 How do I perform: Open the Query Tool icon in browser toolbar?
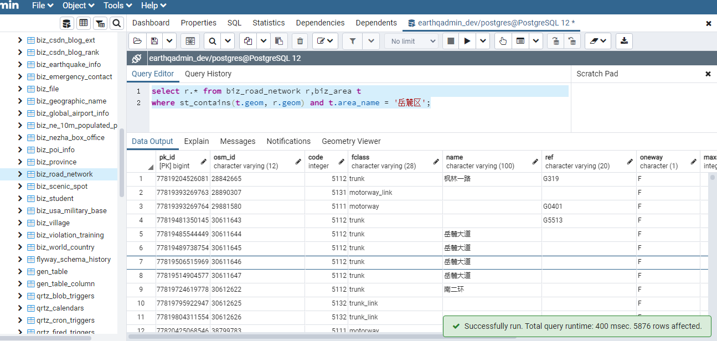click(67, 23)
